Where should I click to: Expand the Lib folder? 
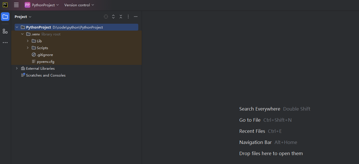(x=28, y=41)
